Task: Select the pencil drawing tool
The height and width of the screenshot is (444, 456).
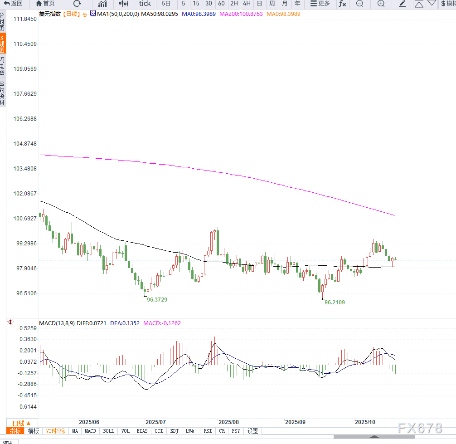Action: [402, 4]
